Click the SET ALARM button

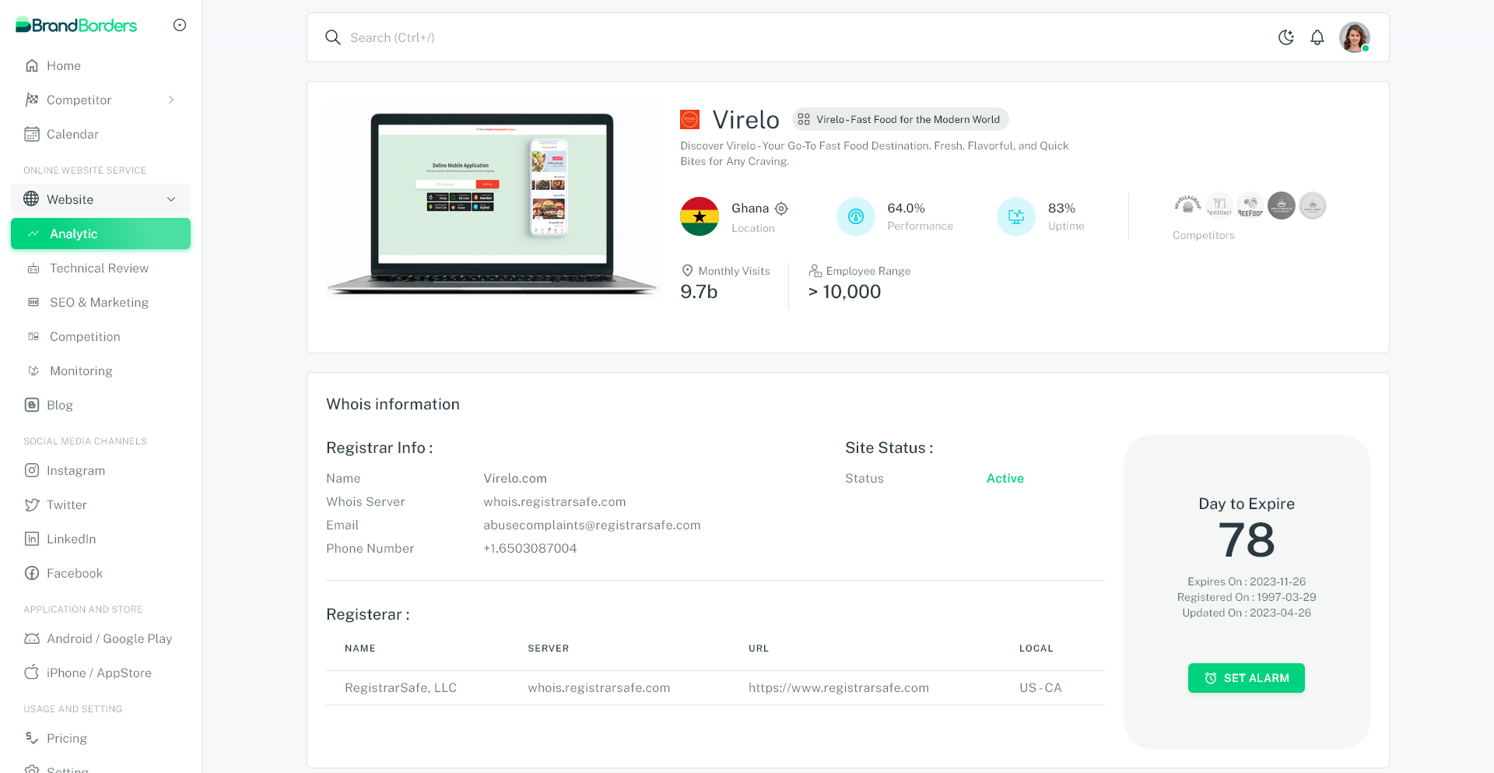1247,678
